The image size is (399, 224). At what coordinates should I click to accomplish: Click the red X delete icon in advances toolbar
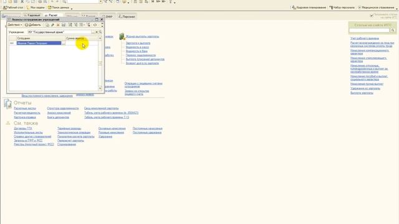pyautogui.click(x=58, y=25)
